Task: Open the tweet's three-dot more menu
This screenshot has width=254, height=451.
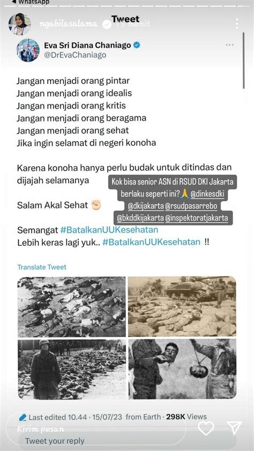Action: coord(229,45)
